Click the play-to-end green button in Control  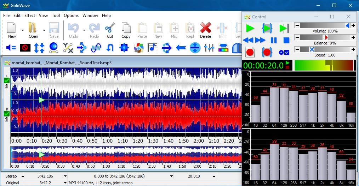284,28
